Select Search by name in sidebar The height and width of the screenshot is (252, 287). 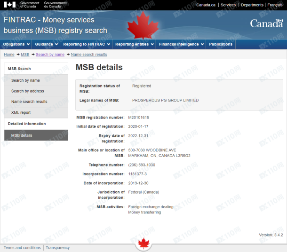click(25, 80)
